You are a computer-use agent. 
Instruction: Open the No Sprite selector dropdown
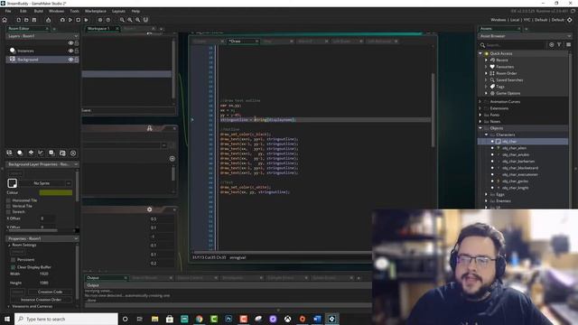tap(69, 183)
